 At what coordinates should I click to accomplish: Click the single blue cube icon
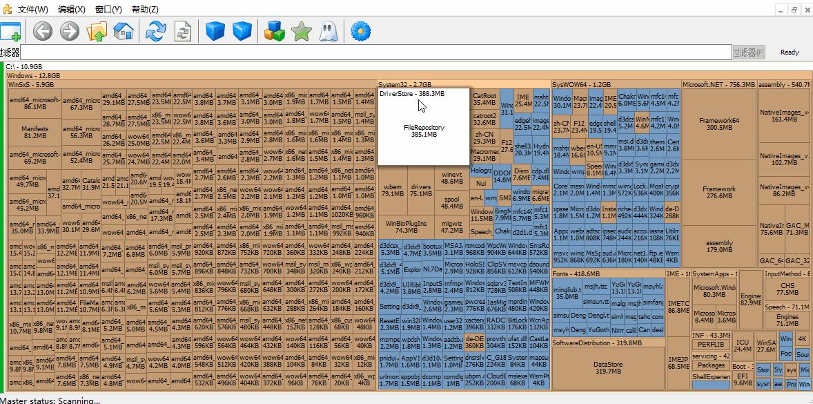215,31
